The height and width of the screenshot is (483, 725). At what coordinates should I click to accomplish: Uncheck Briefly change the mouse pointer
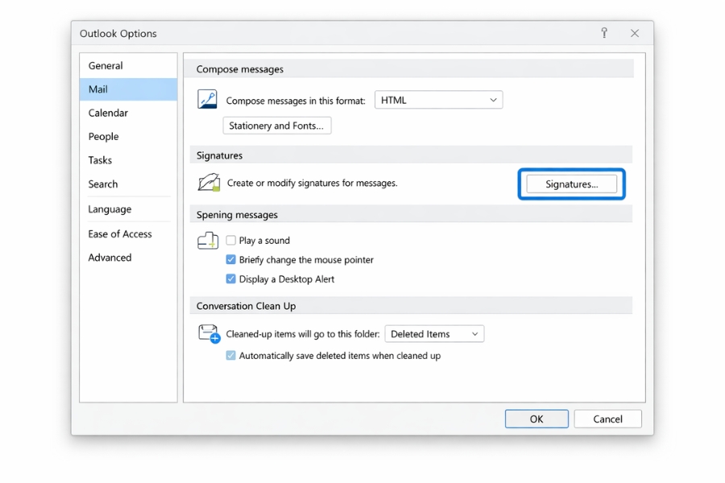(231, 260)
